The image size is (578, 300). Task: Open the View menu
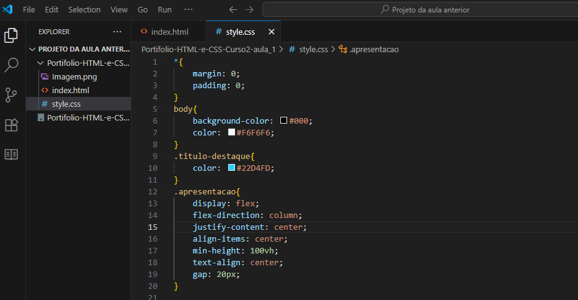(x=119, y=9)
